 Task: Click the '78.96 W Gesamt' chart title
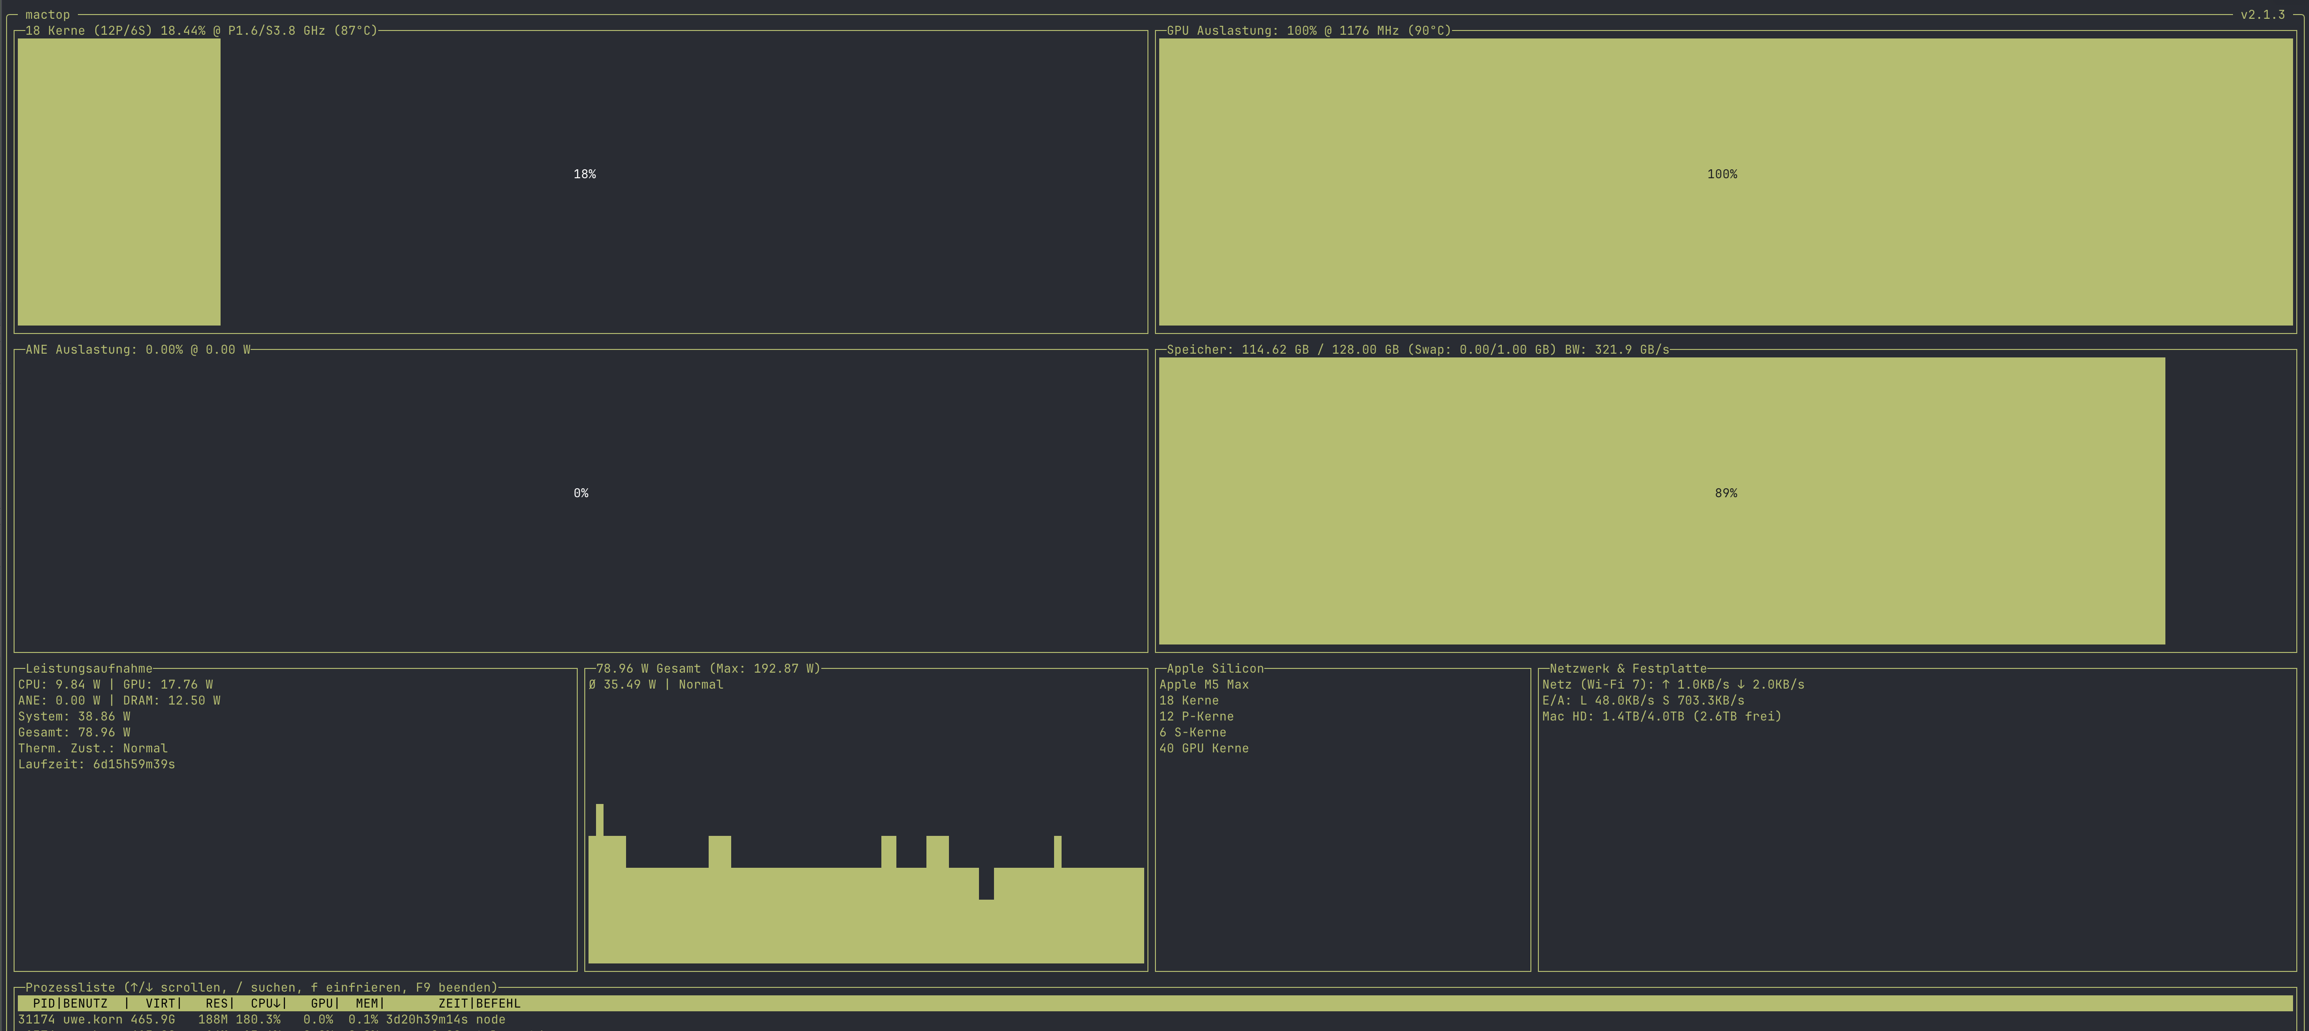point(708,668)
